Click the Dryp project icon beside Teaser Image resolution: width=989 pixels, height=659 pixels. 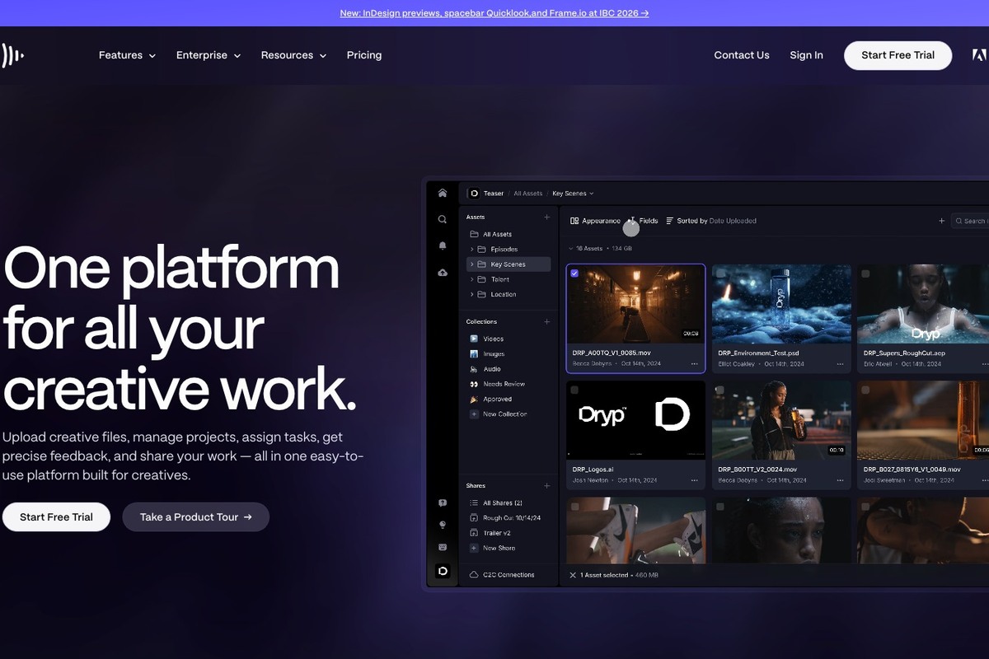[473, 194]
